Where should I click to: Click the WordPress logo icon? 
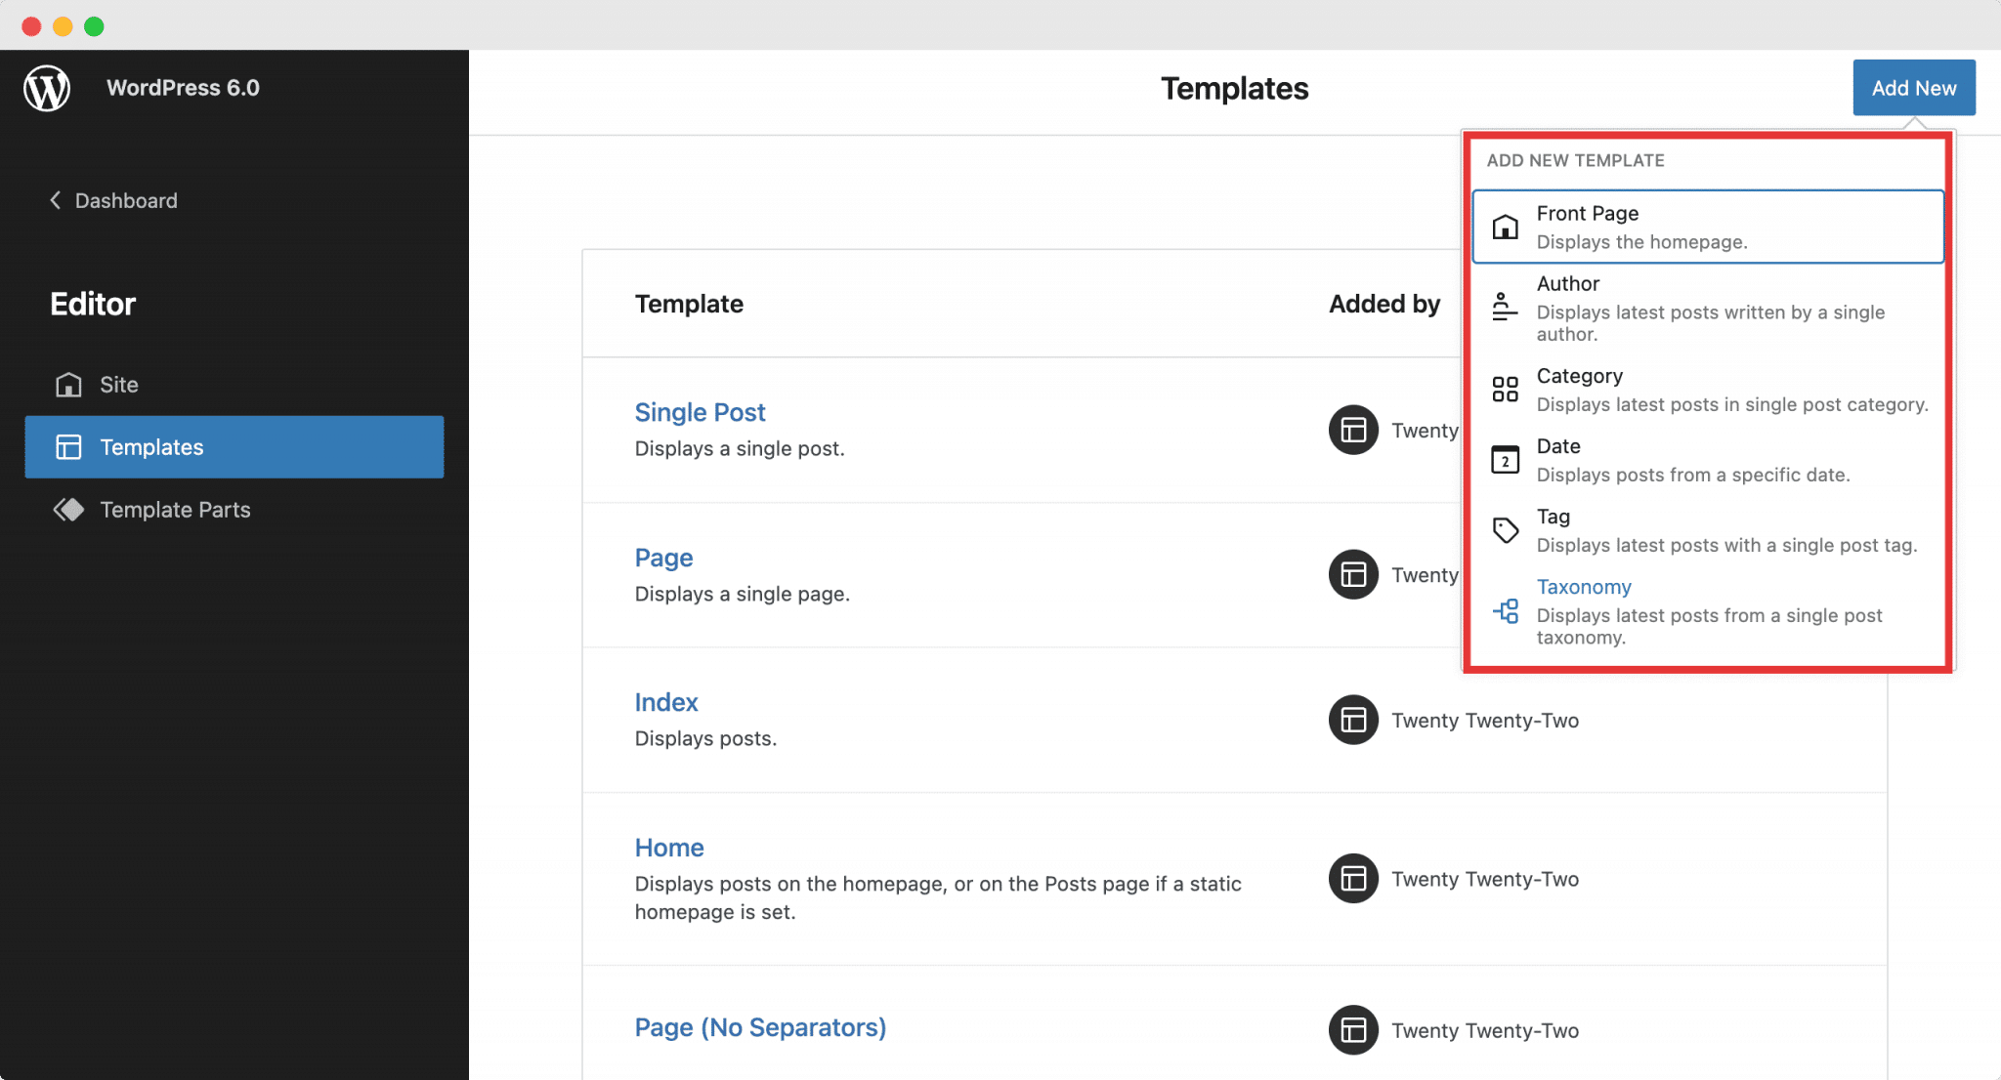tap(49, 88)
